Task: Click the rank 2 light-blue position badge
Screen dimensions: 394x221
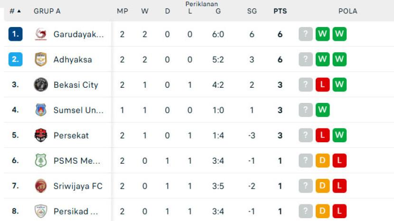Action: tap(15, 59)
